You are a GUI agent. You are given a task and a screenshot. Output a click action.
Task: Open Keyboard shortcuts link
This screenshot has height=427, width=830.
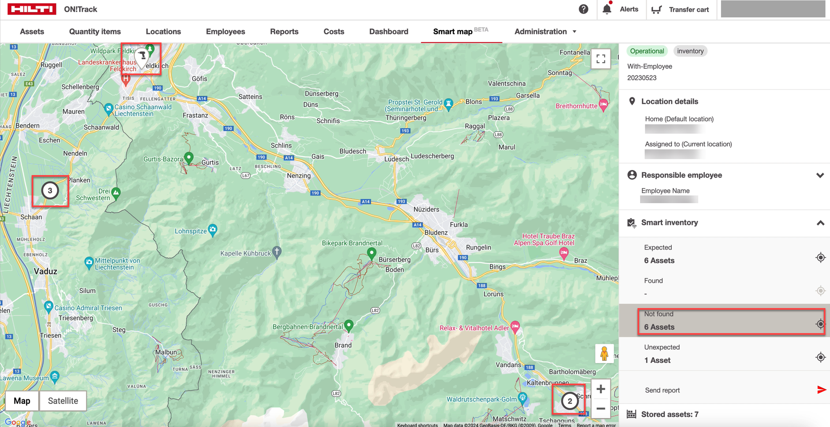pos(417,425)
